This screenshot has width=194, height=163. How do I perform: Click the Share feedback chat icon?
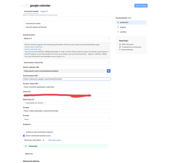tap(120, 50)
